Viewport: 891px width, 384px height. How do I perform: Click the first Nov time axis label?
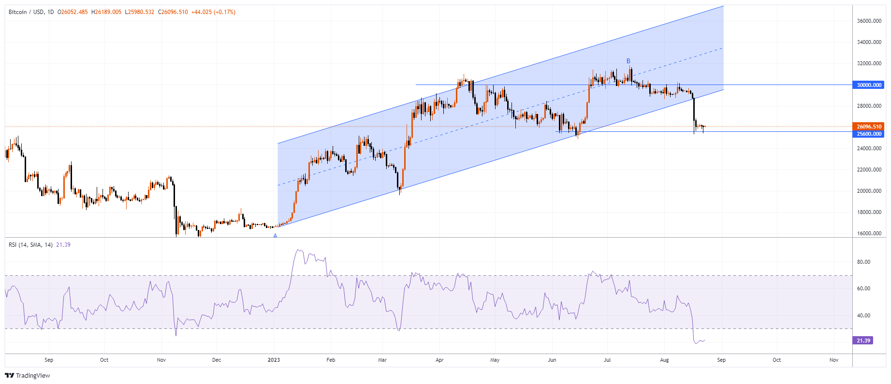pyautogui.click(x=161, y=360)
